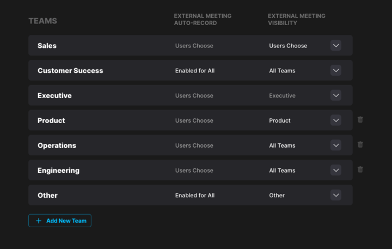Open the Product row chevron dropdown
392x249 pixels.
(336, 120)
